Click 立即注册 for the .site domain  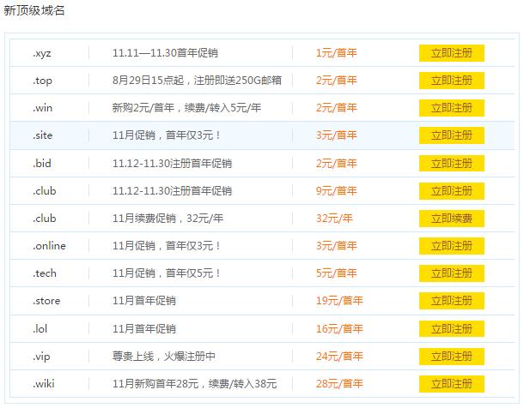(451, 135)
